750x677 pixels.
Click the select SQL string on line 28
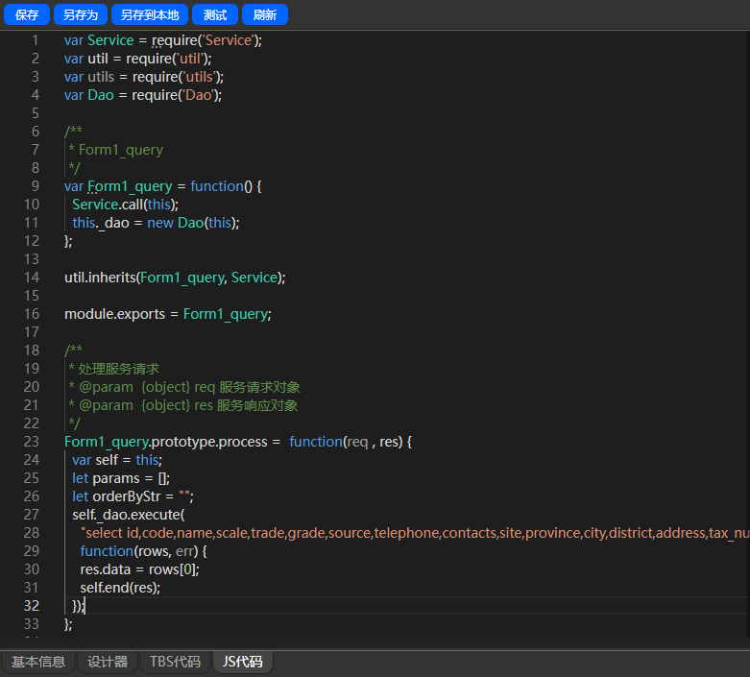(415, 533)
